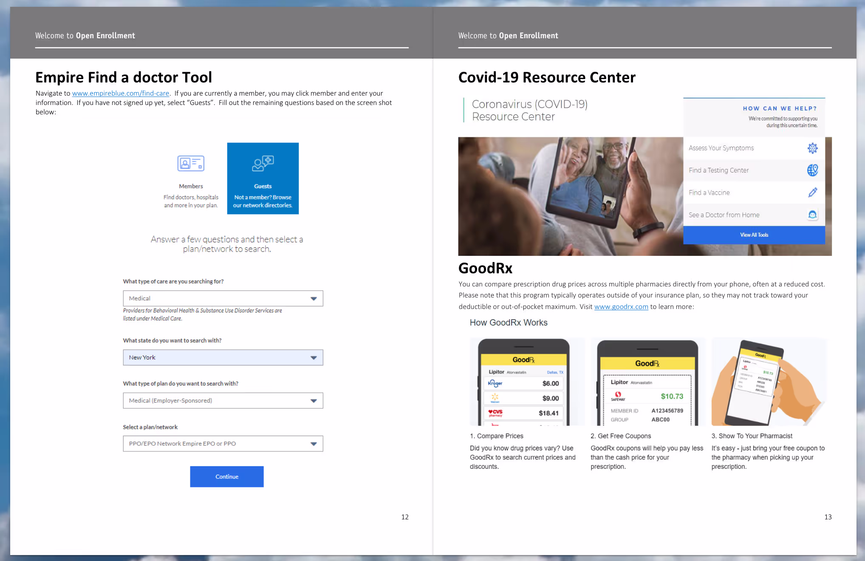Open the type of care dropdown showing Medical
Screen dimensions: 865x561
coord(223,298)
